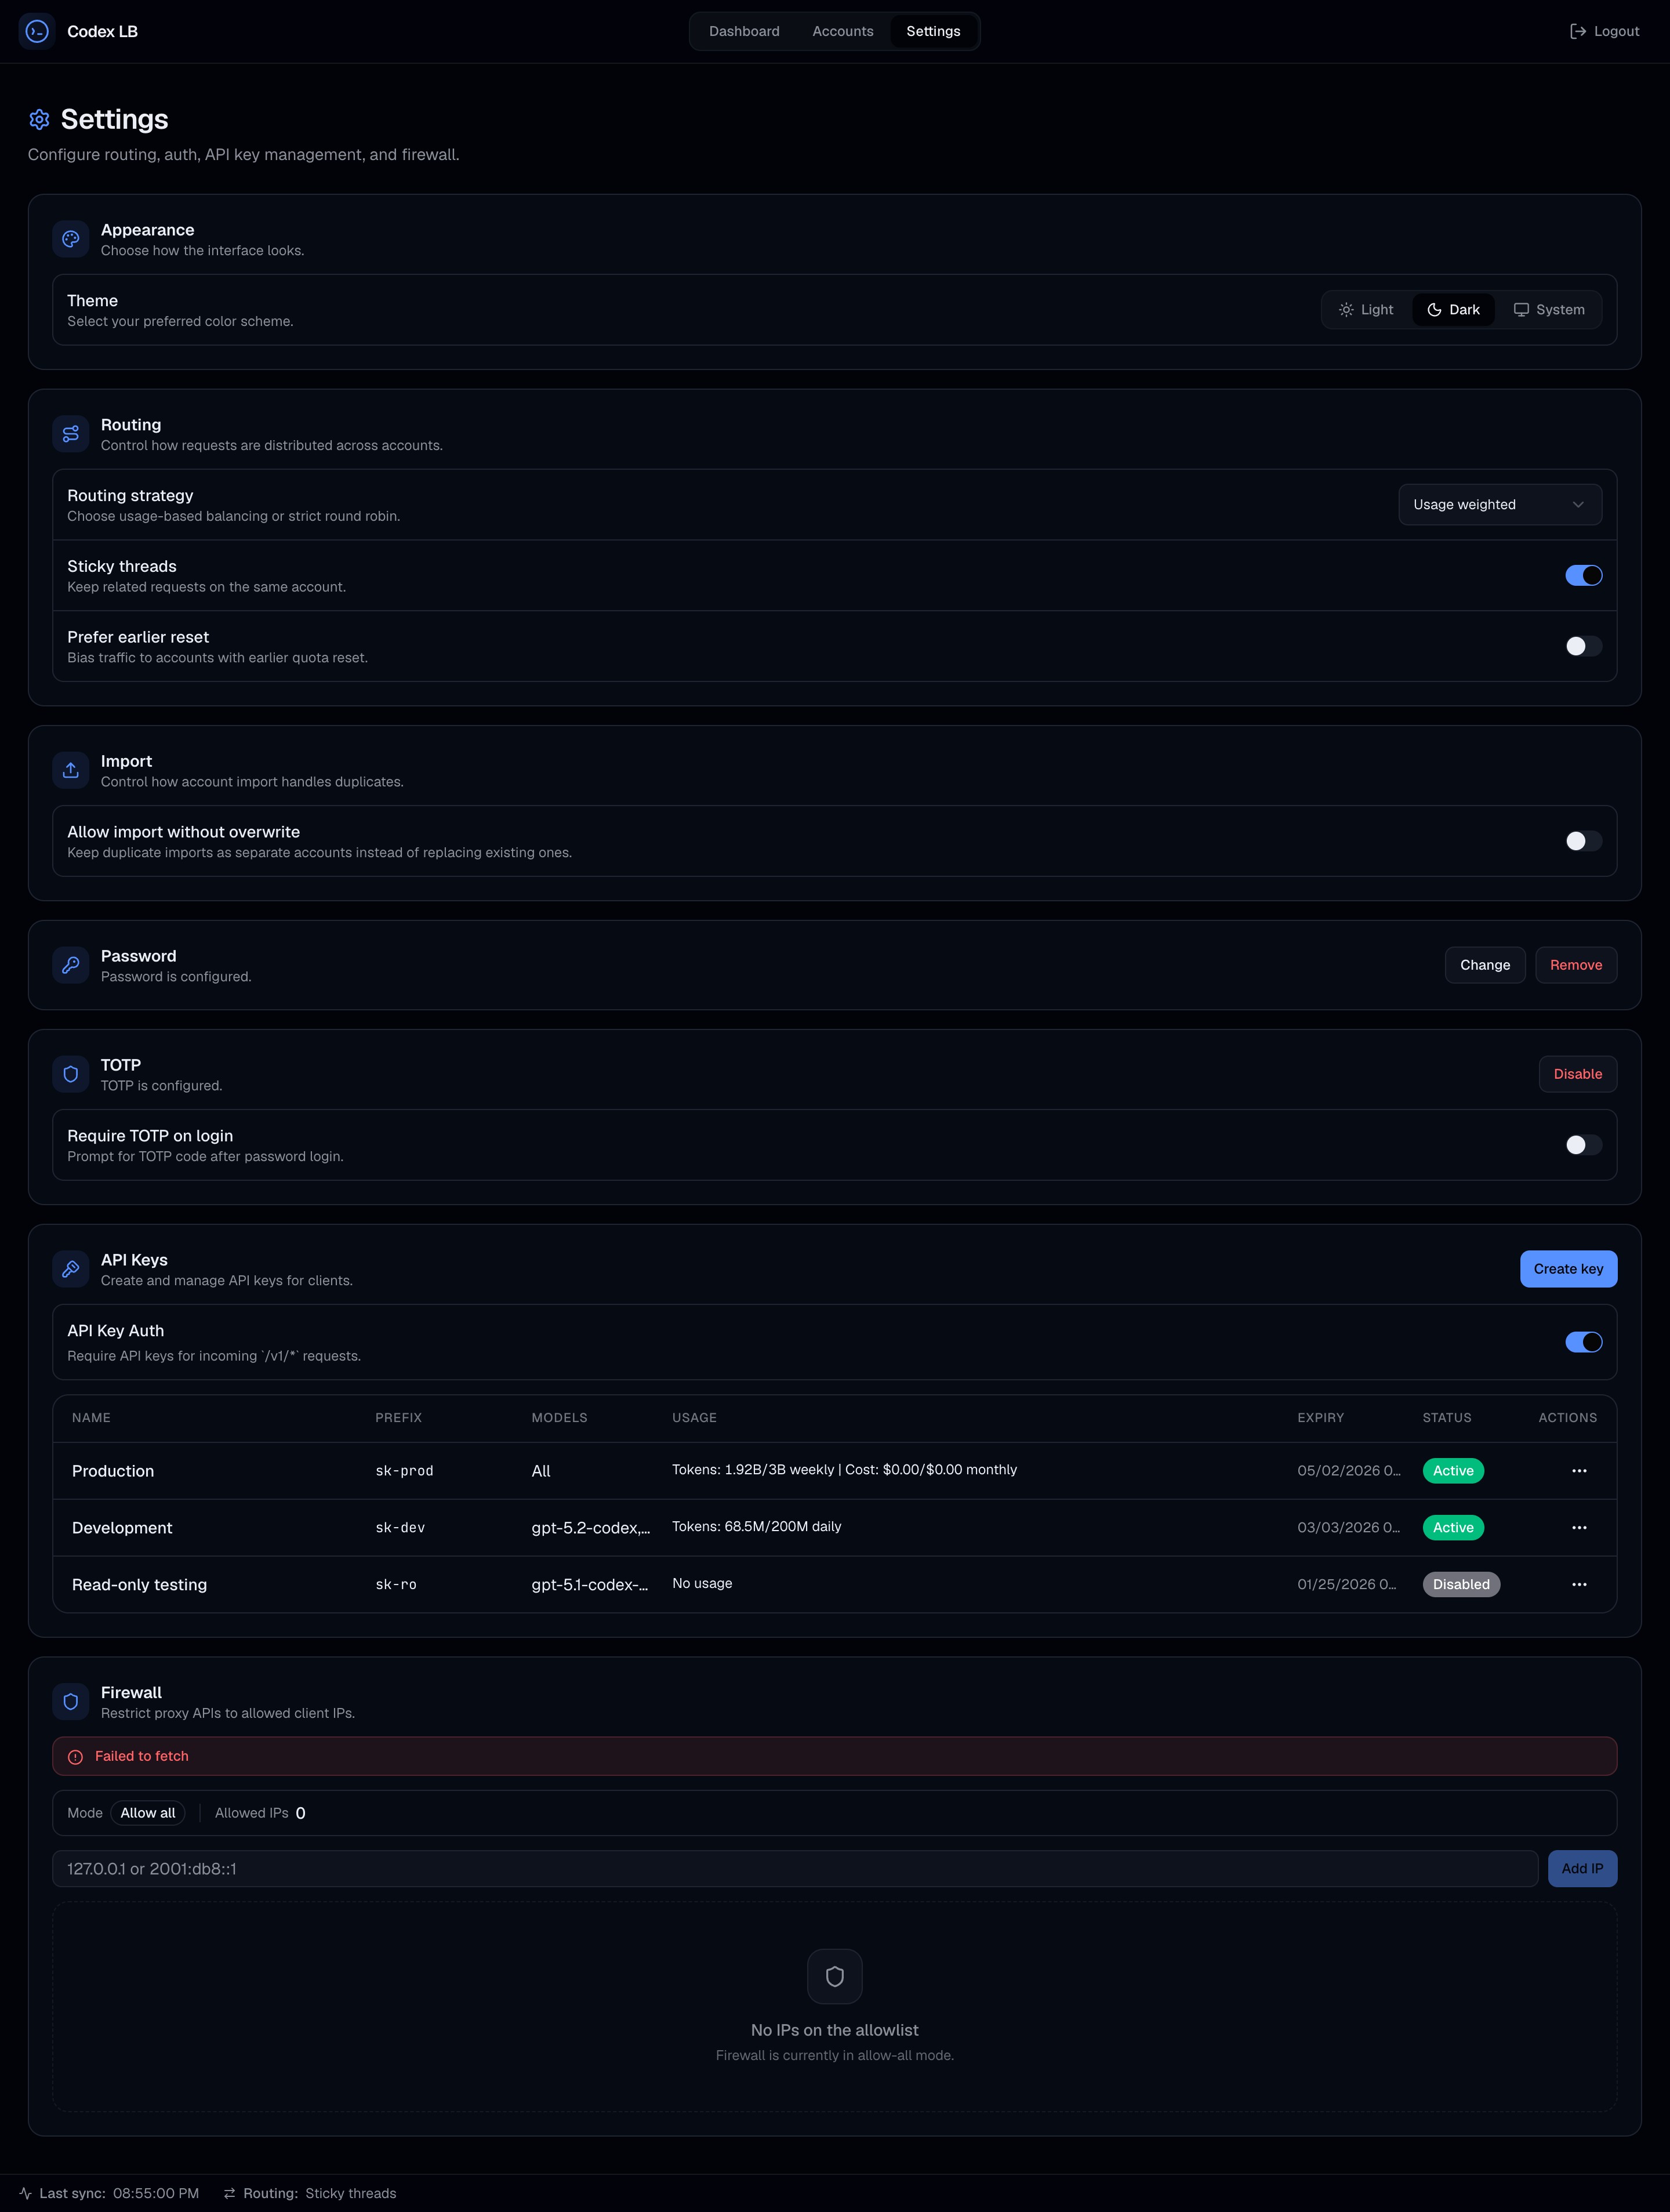Click the 01/25/2026 expiry cell
The height and width of the screenshot is (2212, 1670).
[1346, 1584]
